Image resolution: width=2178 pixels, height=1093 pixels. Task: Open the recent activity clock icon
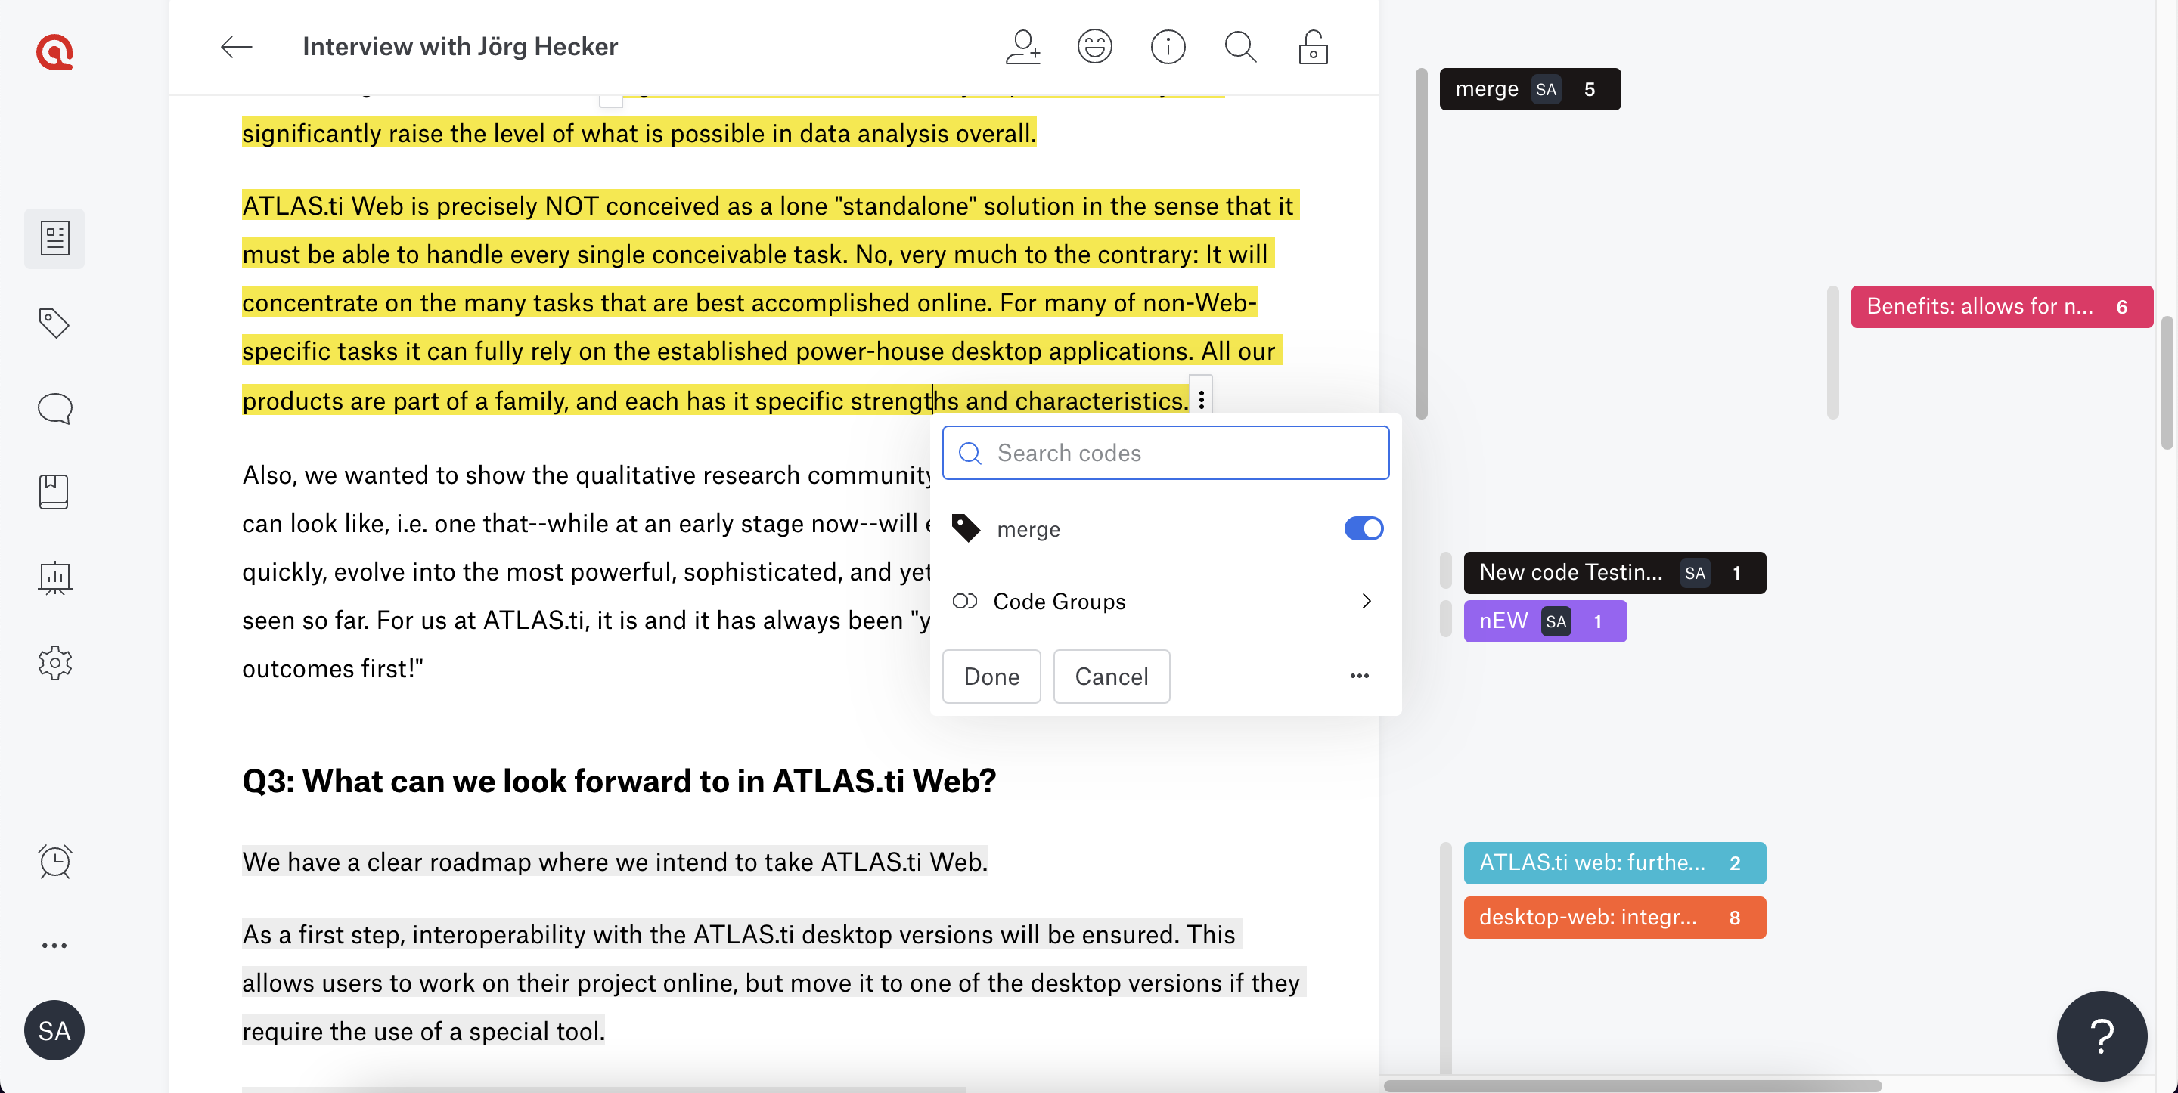pyautogui.click(x=54, y=862)
